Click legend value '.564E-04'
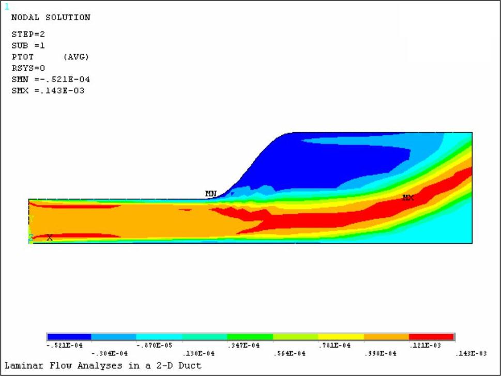Viewport: 501px width, 376px height. (290, 354)
